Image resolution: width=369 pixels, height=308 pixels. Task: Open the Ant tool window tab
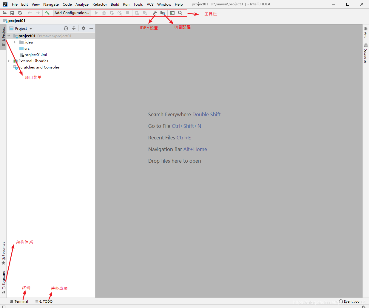click(x=365, y=32)
